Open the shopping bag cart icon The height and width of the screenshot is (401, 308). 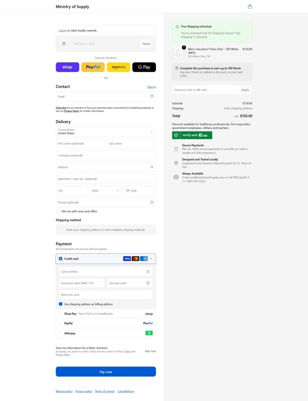pos(250,6)
